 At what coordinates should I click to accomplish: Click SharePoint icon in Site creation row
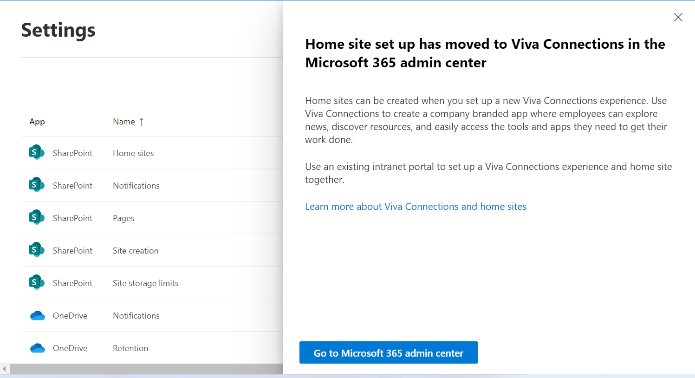click(x=37, y=250)
